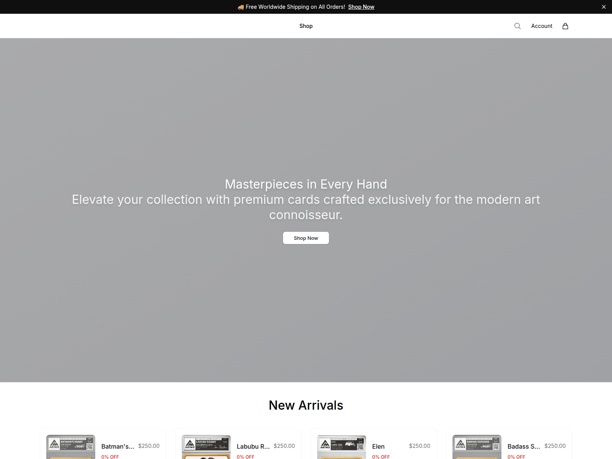The height and width of the screenshot is (459, 612).
Task: Open the Badass Scrooge card thumbnail
Action: tap(477, 447)
